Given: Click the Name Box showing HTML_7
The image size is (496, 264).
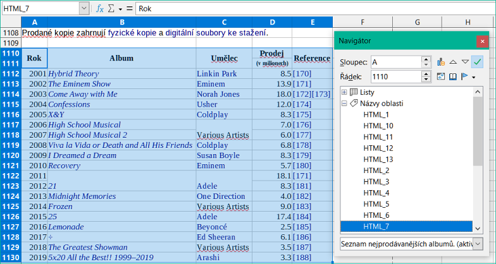Looking at the screenshot, I should [40, 9].
